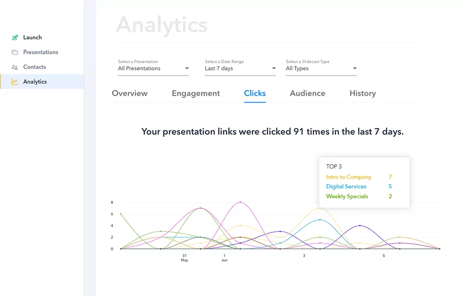Image resolution: width=473 pixels, height=296 pixels.
Task: Click the Presentations slides icon
Action: click(15, 52)
